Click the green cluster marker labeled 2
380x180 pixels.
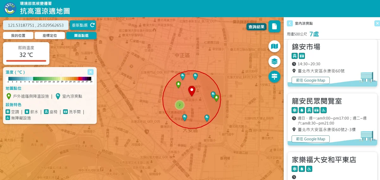point(180,105)
